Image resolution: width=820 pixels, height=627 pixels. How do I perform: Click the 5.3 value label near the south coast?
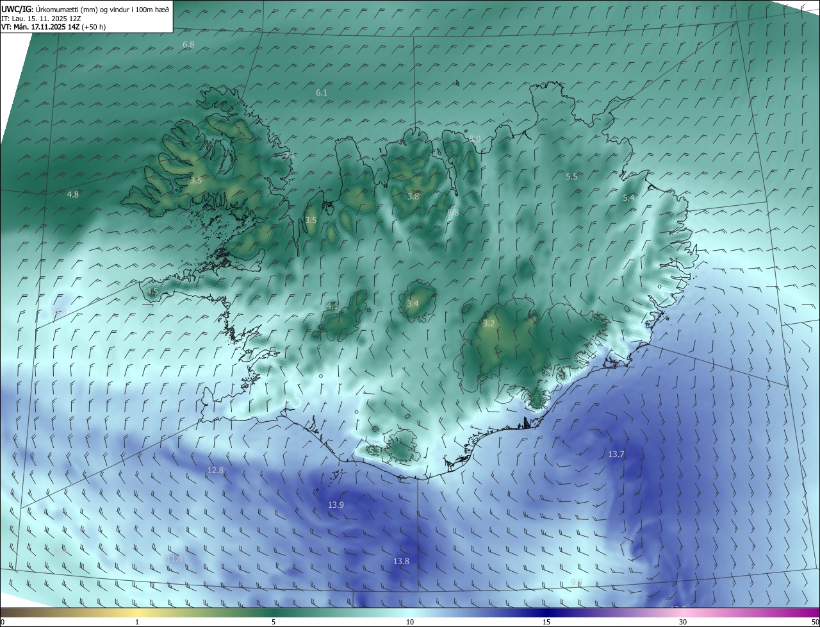[375, 451]
